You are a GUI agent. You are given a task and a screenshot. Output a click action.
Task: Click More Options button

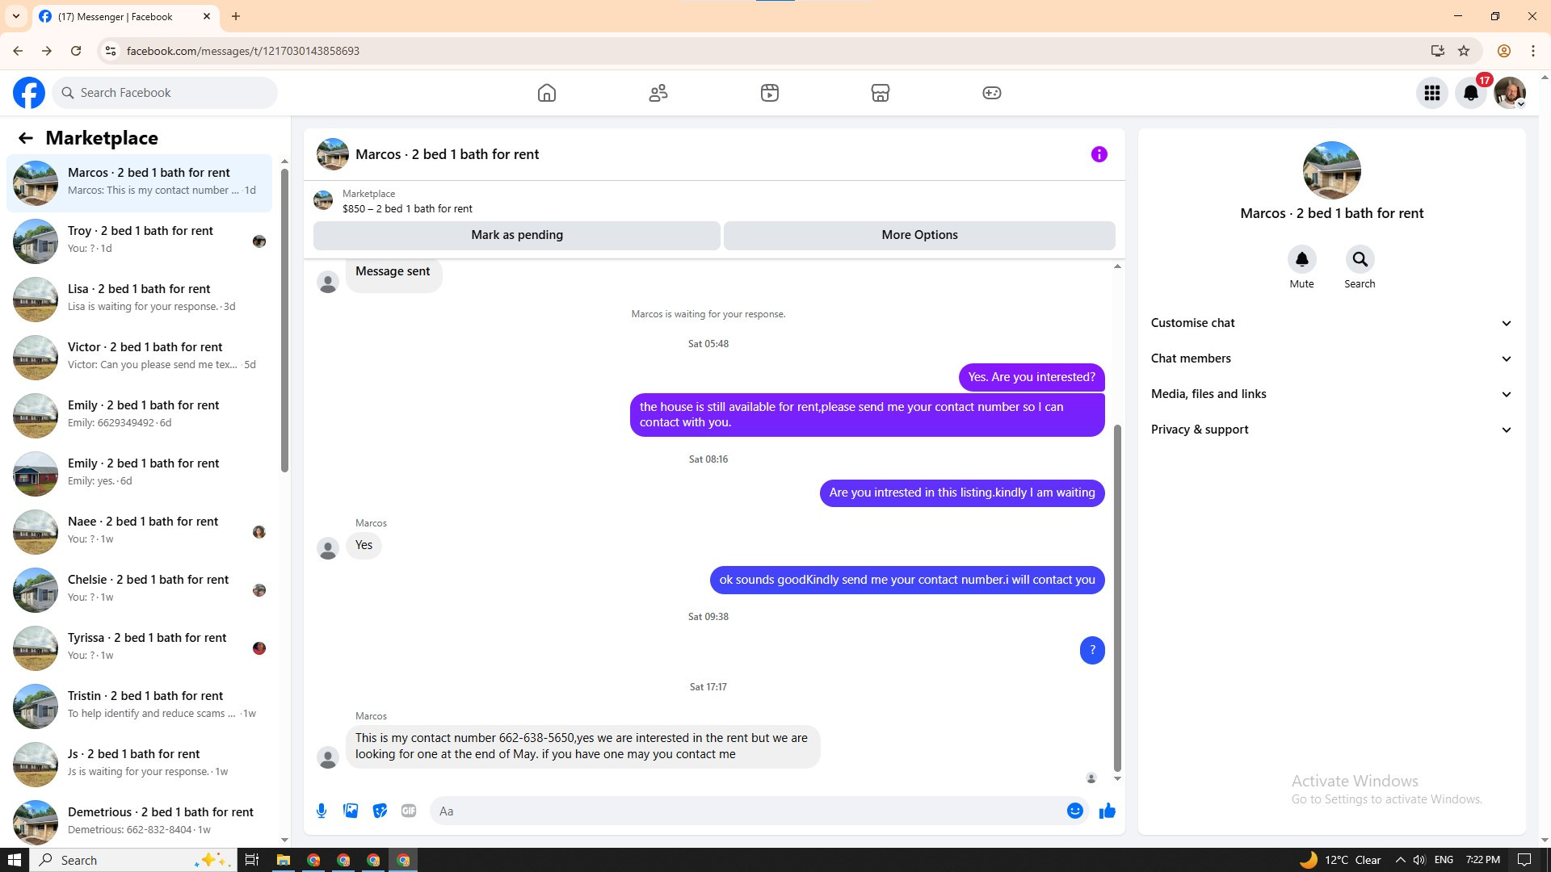[919, 235]
